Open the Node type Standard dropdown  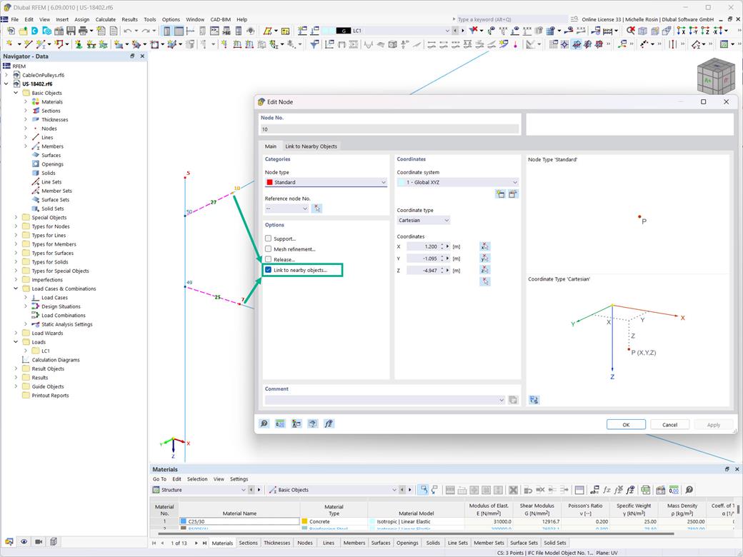click(x=326, y=182)
